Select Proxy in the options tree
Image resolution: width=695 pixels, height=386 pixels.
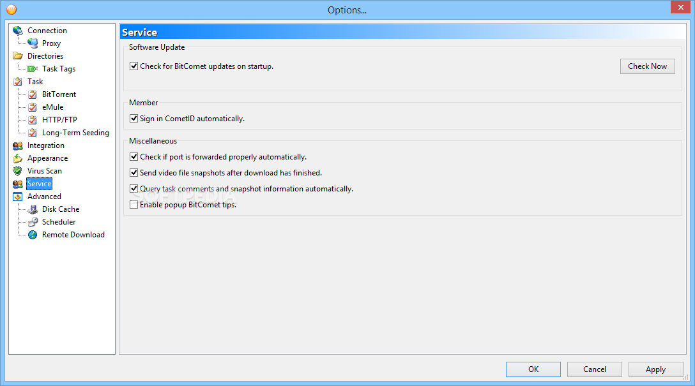(51, 43)
